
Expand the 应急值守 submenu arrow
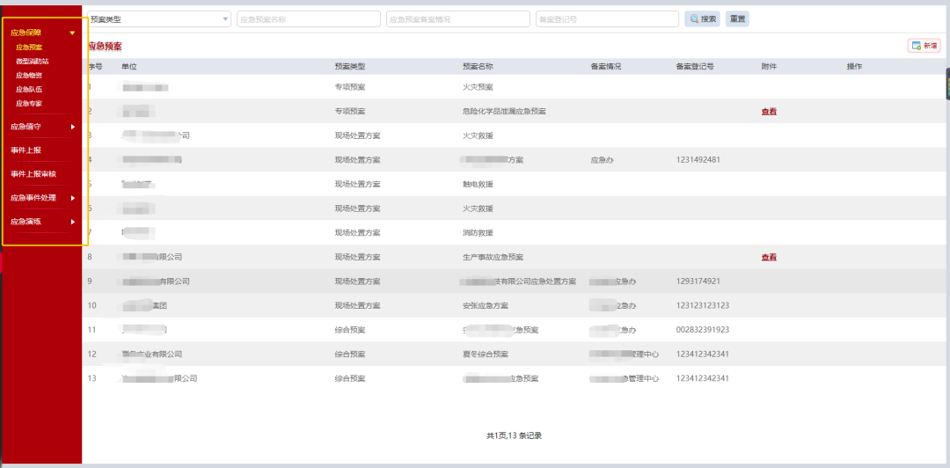pyautogui.click(x=73, y=127)
